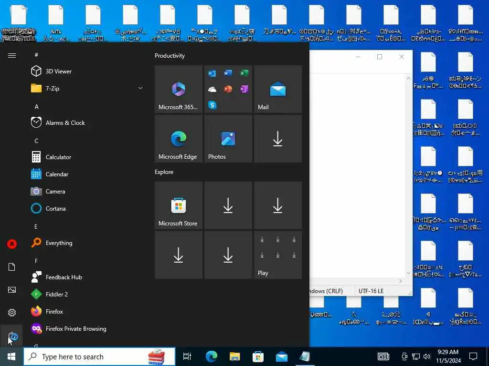Click the Explore group title
Screen dimensions: 489x366
tap(164, 172)
